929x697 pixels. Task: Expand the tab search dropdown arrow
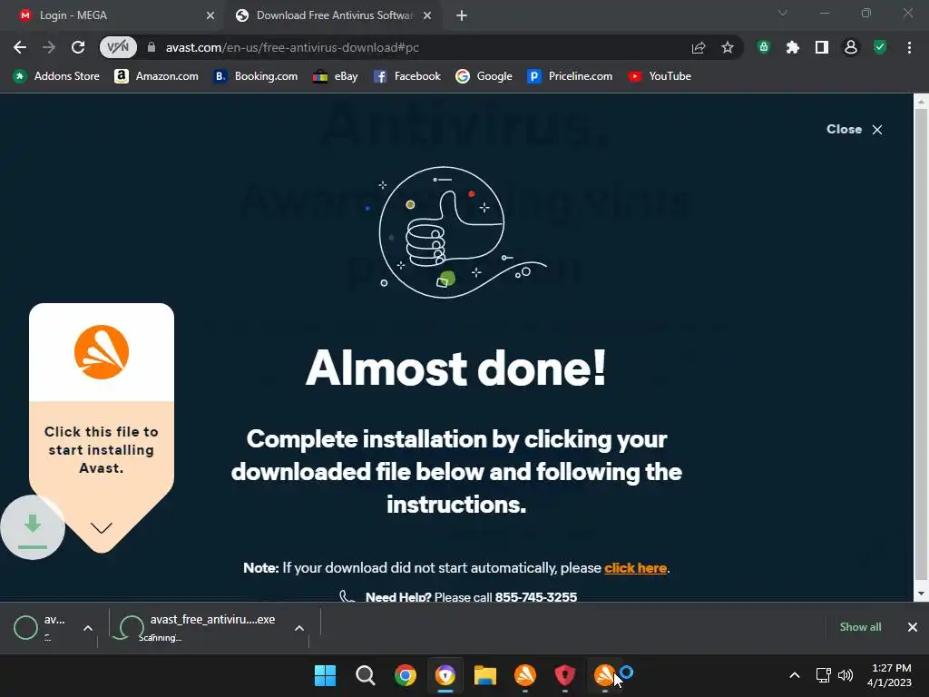point(783,13)
